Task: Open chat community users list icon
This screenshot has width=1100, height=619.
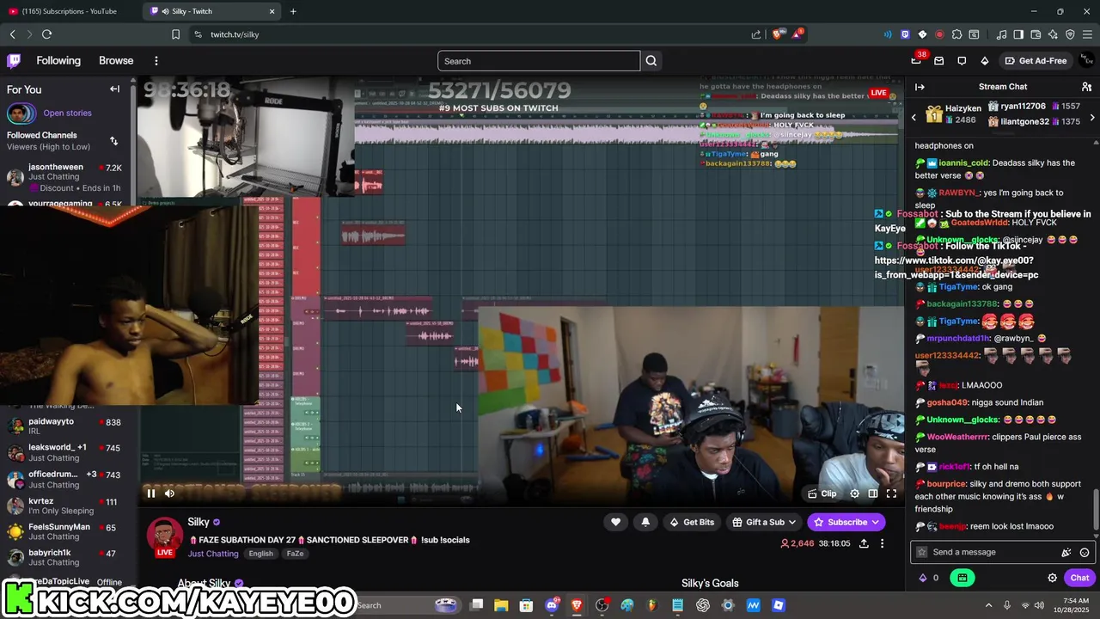Action: (1086, 87)
